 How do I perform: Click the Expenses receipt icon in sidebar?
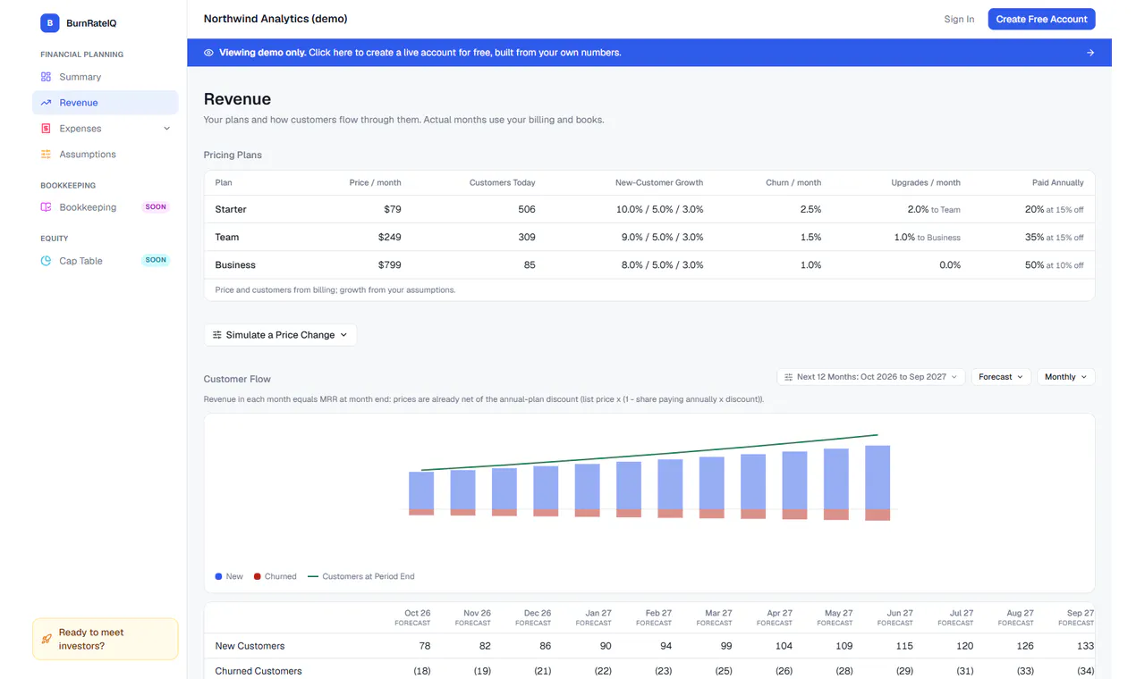tap(47, 129)
